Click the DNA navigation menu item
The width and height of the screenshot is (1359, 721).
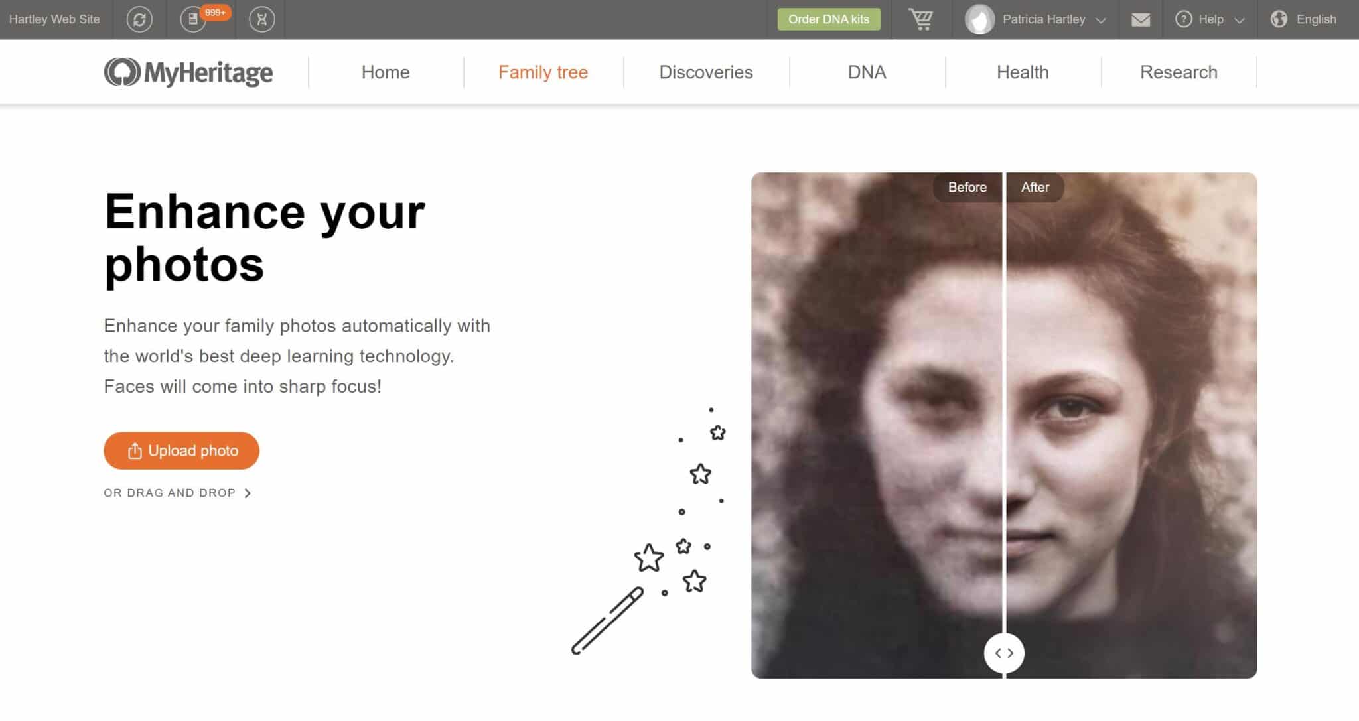click(865, 72)
